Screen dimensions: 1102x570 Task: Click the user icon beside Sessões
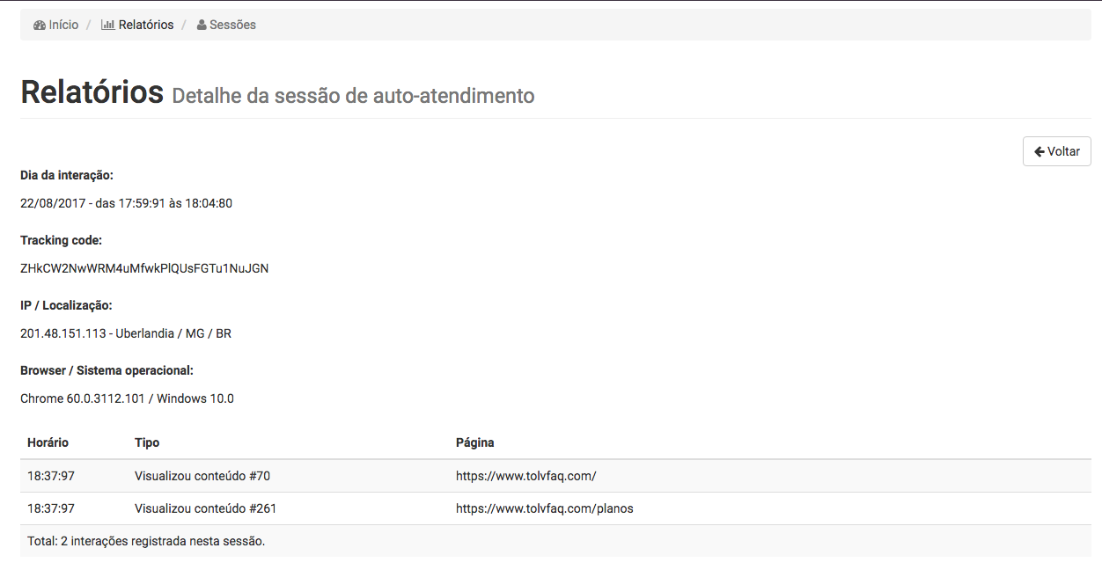pos(202,25)
